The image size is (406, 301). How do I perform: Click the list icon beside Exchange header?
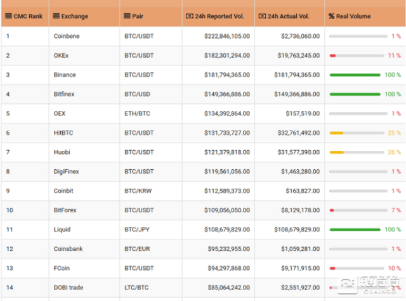coord(56,16)
